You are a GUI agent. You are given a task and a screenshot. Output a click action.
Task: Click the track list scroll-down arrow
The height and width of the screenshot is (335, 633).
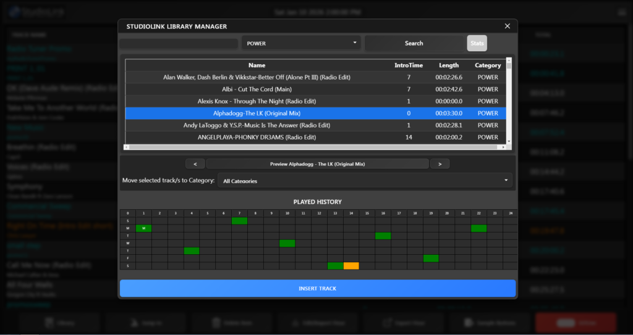click(509, 141)
